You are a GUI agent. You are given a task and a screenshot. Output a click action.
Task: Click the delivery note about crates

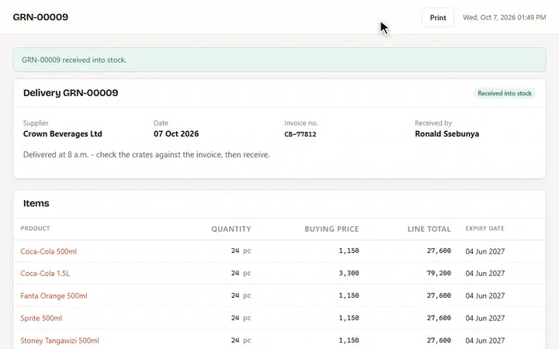pyautogui.click(x=147, y=155)
